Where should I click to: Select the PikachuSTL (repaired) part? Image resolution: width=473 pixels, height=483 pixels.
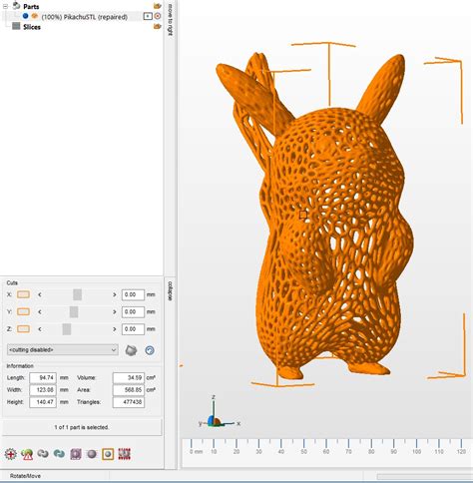pos(84,17)
